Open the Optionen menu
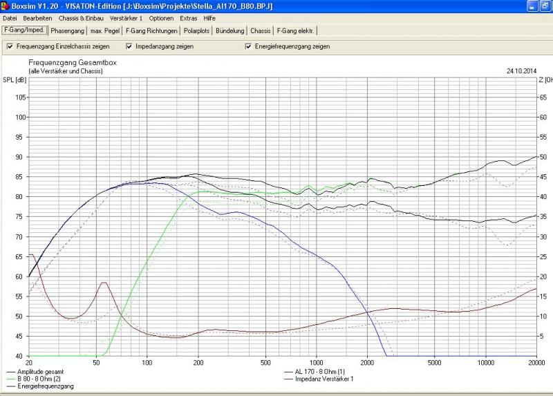553x396 pixels. pos(161,18)
